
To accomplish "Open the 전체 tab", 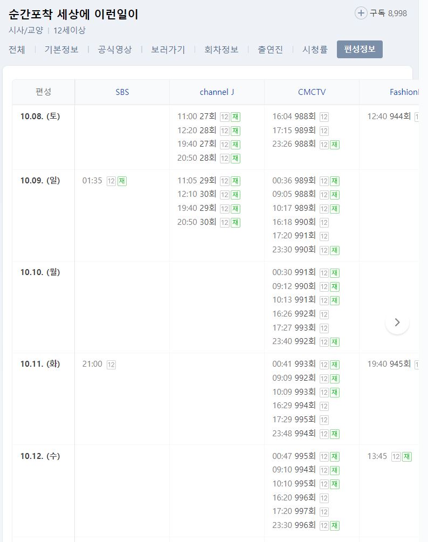I will click(17, 50).
